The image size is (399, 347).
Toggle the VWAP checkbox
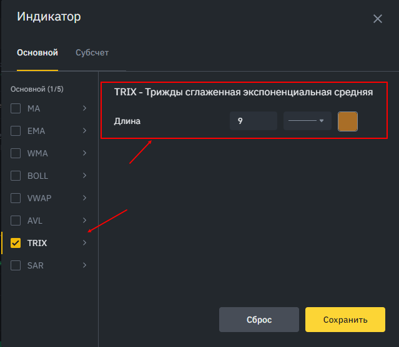click(16, 199)
